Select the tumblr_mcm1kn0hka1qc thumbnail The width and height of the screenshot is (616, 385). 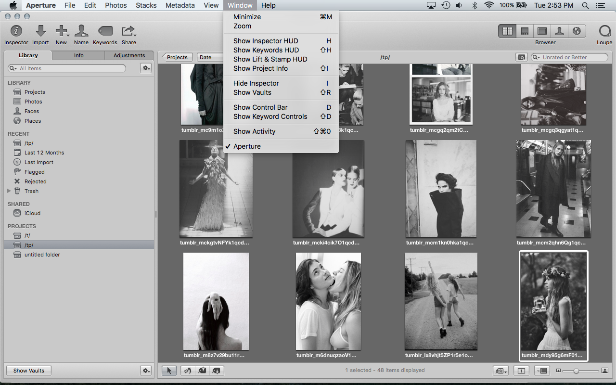point(440,189)
